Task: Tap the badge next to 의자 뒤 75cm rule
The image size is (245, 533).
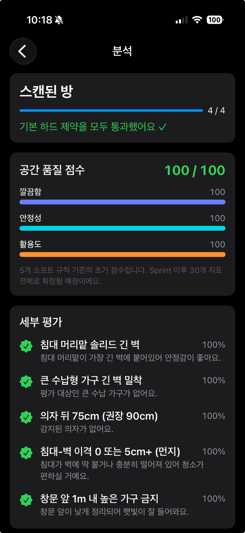Action: 26,416
